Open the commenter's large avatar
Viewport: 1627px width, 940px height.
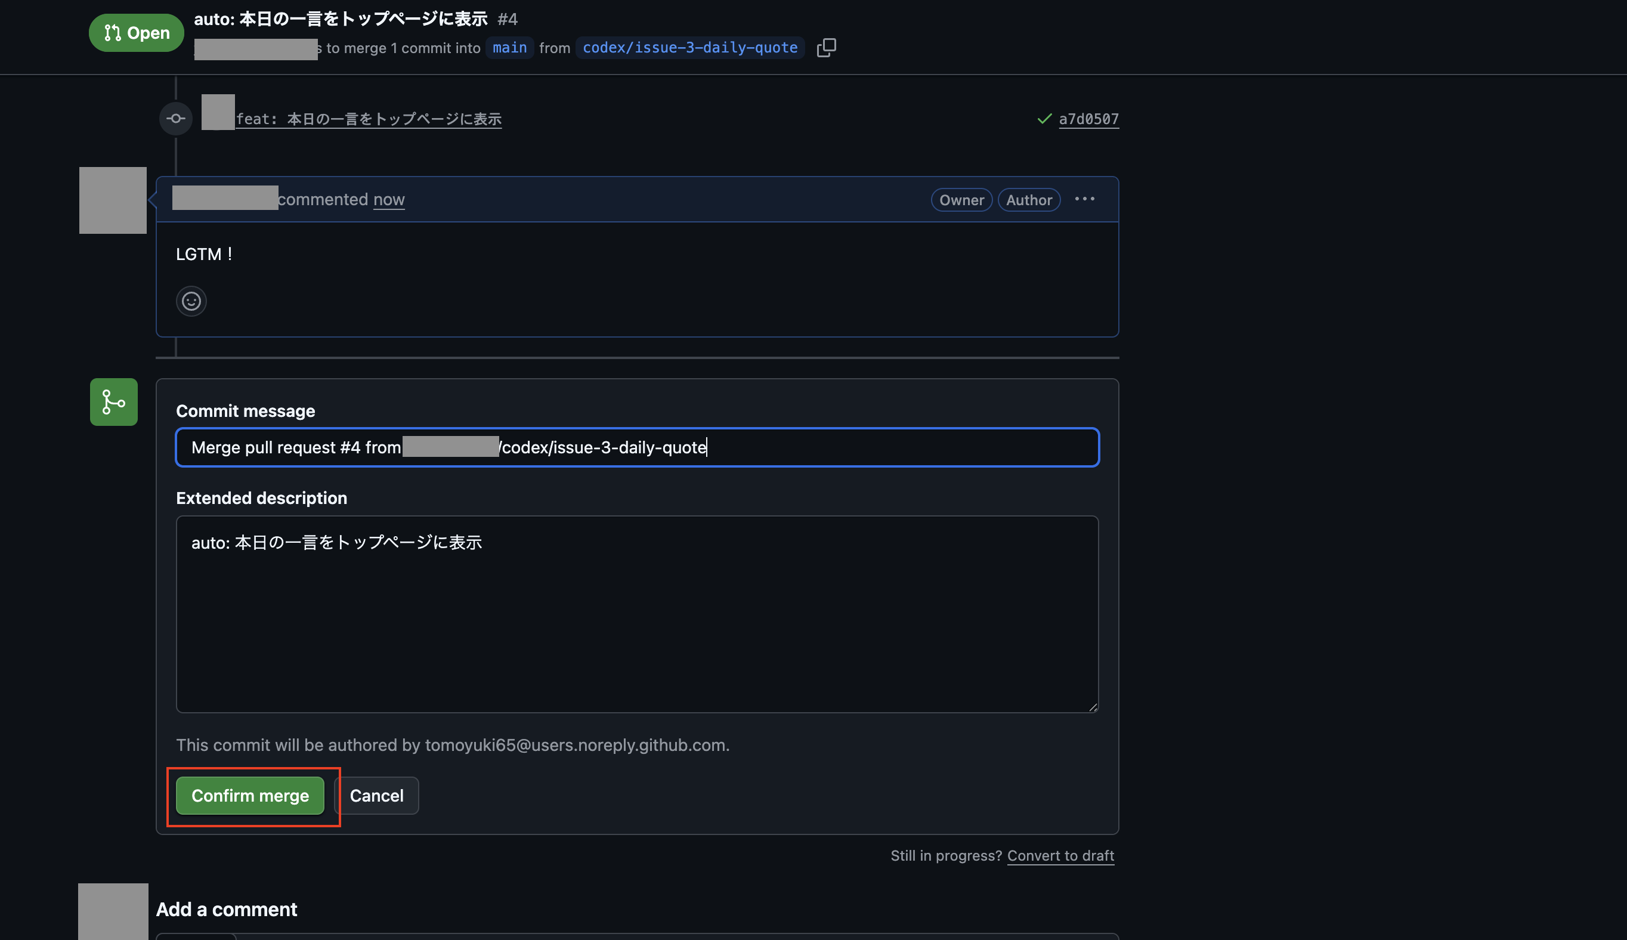(x=113, y=200)
